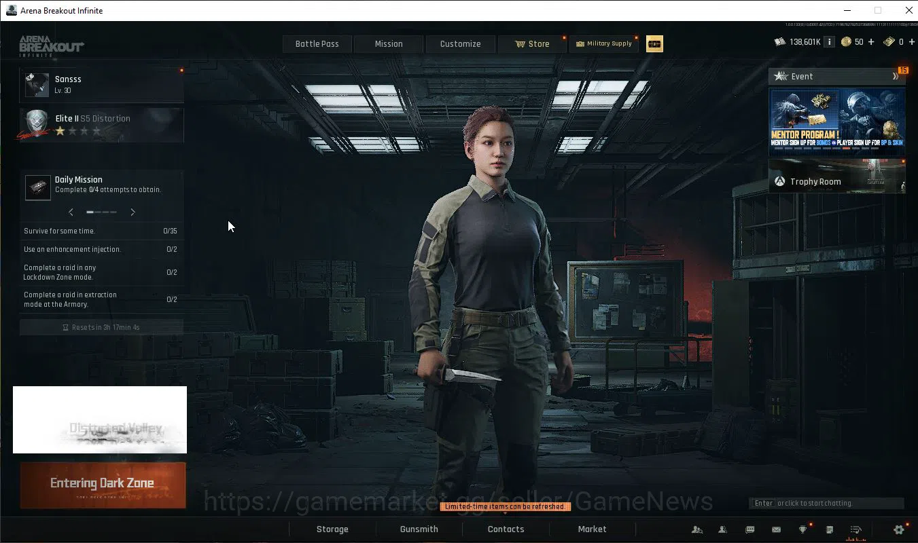This screenshot has width=918, height=543.
Task: Expand the Event panel chevron
Action: (x=896, y=77)
